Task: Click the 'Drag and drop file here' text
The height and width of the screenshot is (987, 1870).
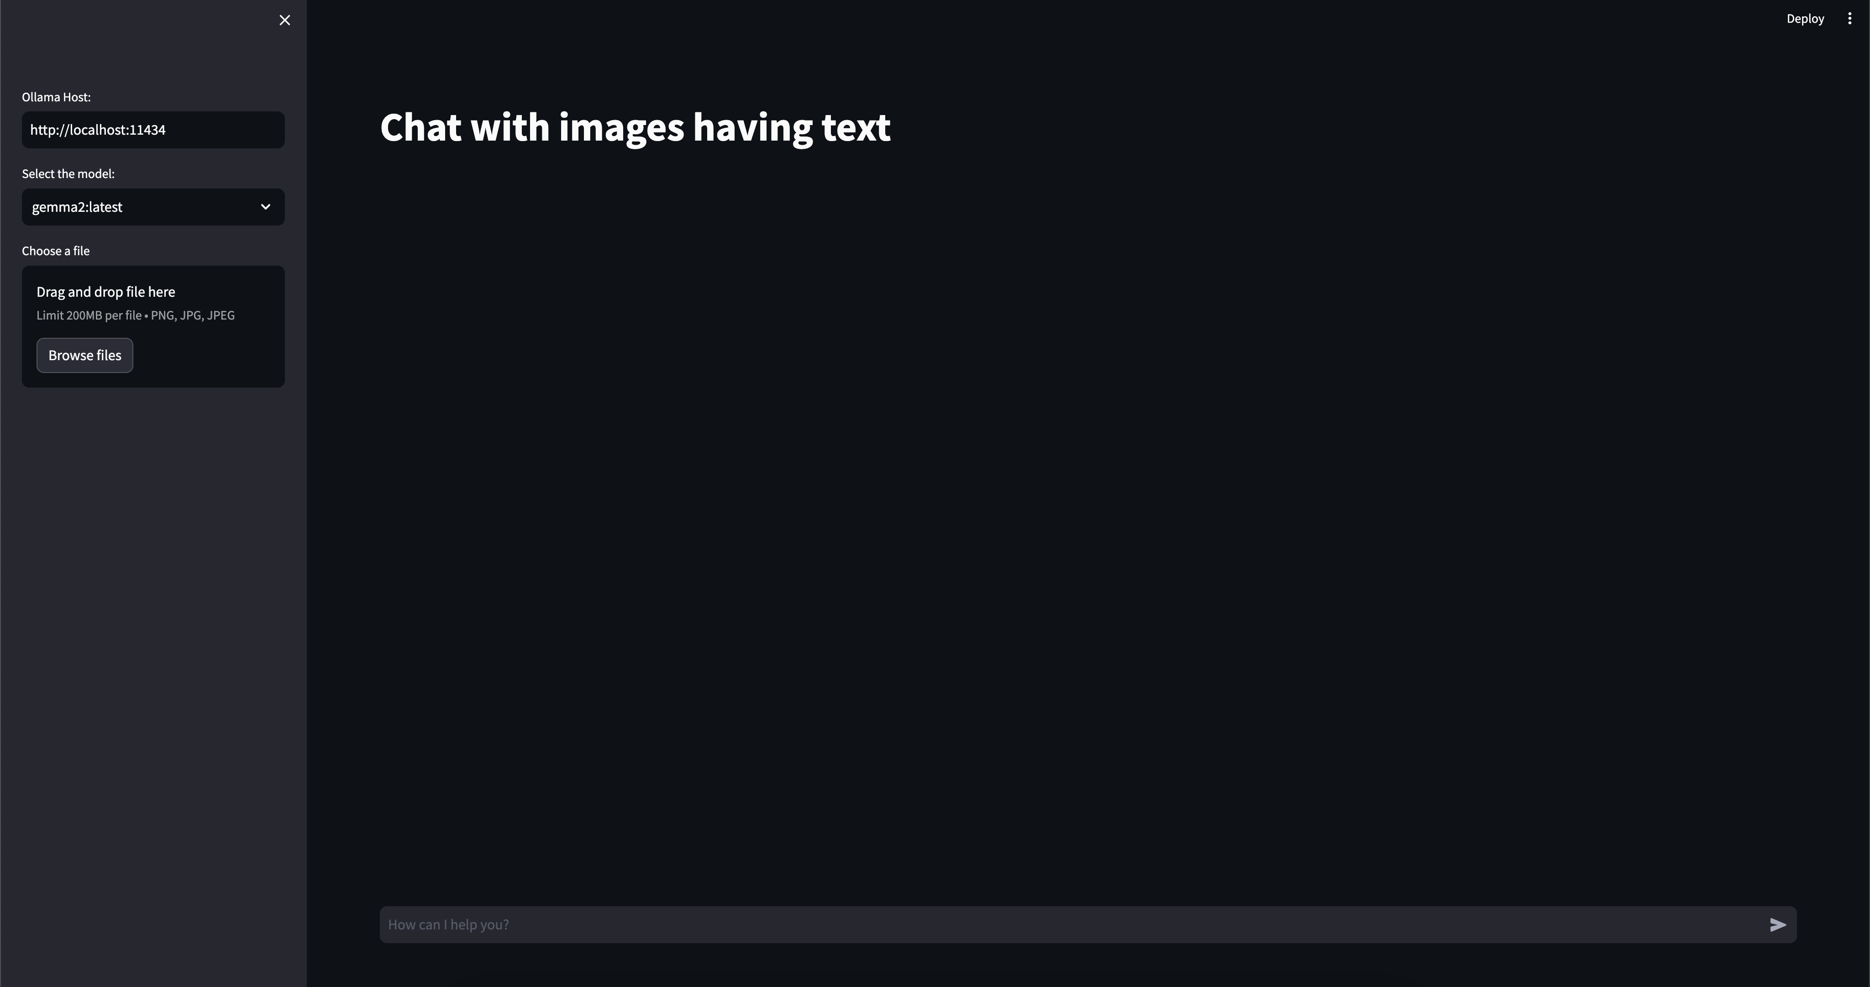Action: [x=106, y=292]
